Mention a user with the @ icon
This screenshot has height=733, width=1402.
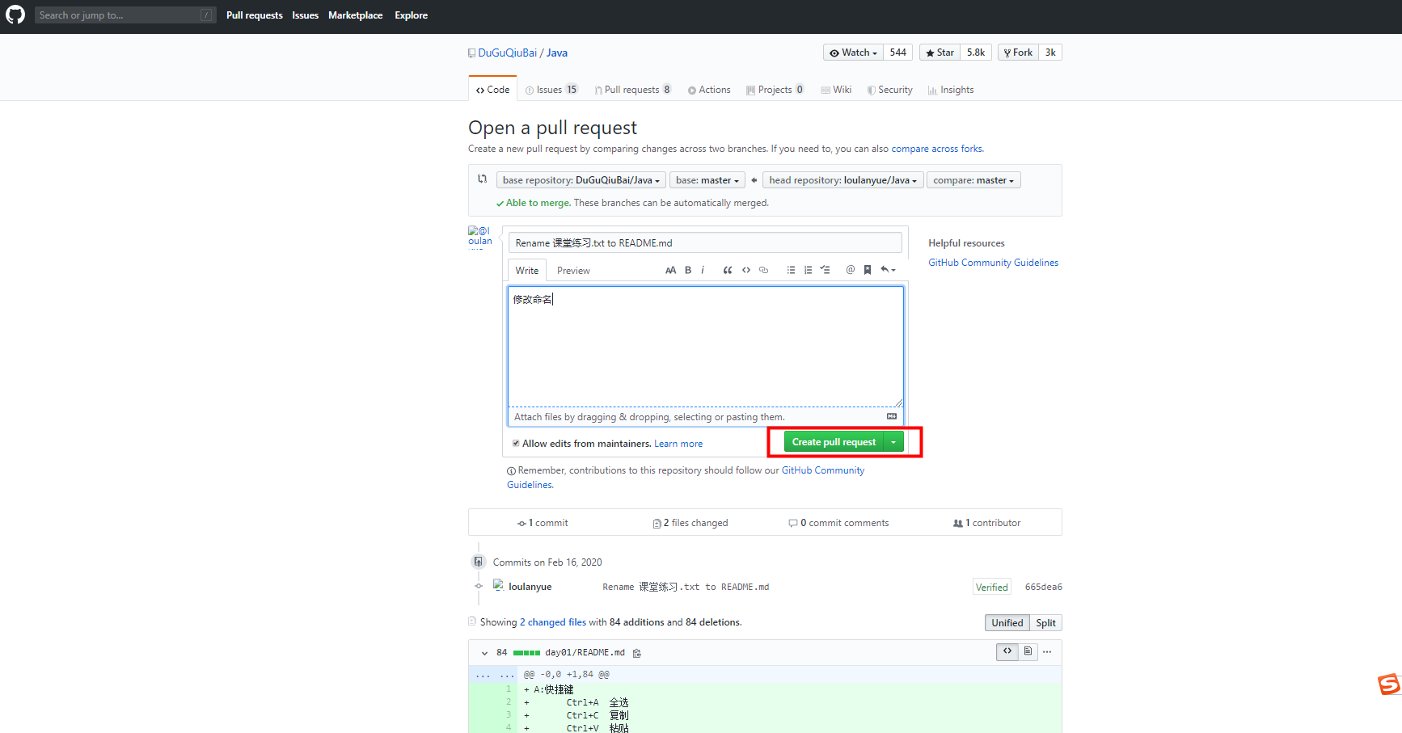tap(850, 270)
